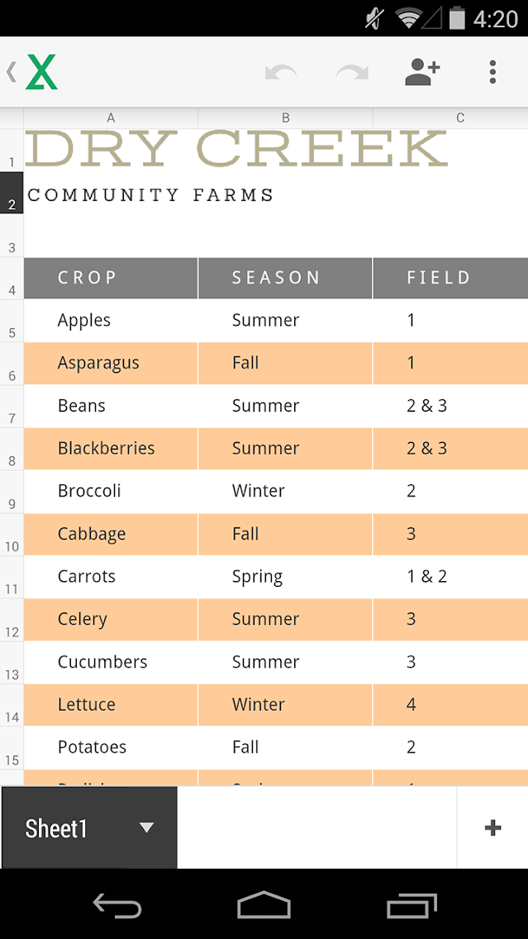Screen dimensions: 528x939
Task: Select the CROP header cell
Action: [x=111, y=278]
